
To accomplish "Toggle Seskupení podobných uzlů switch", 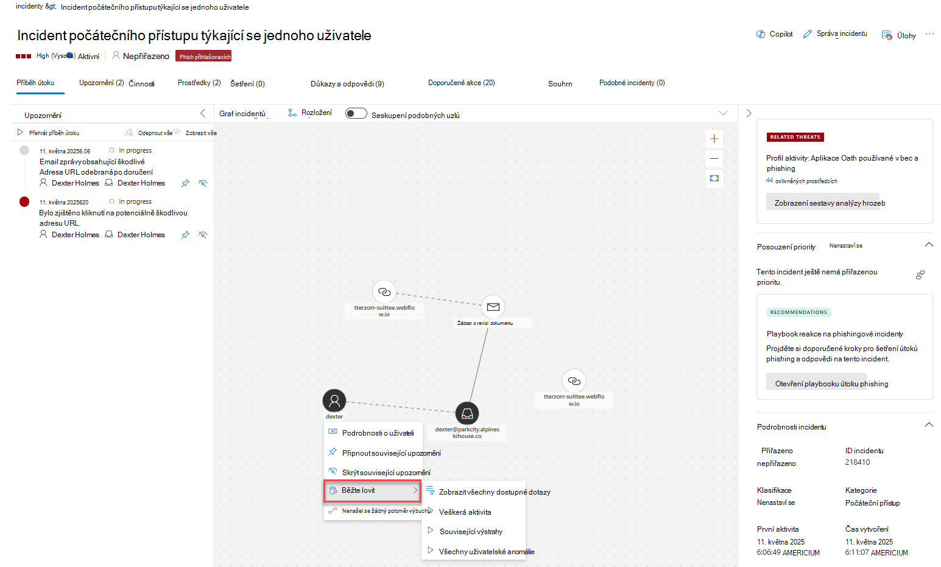I will [356, 113].
